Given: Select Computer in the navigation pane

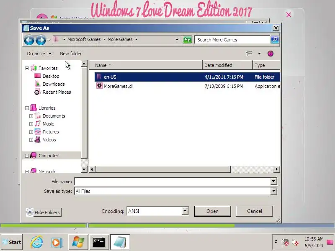Looking at the screenshot, I should (48, 156).
